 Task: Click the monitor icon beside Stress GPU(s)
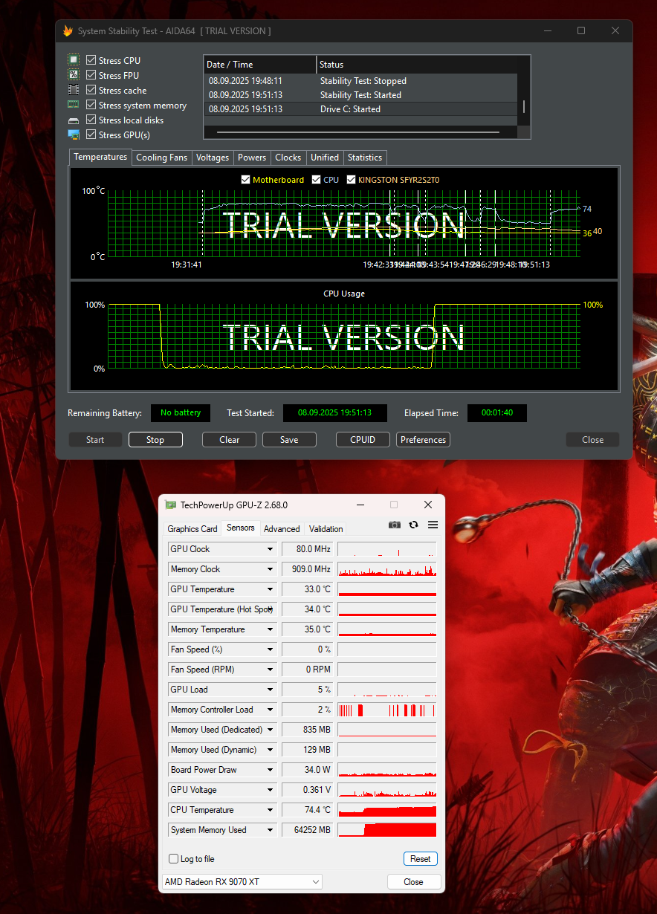74,134
